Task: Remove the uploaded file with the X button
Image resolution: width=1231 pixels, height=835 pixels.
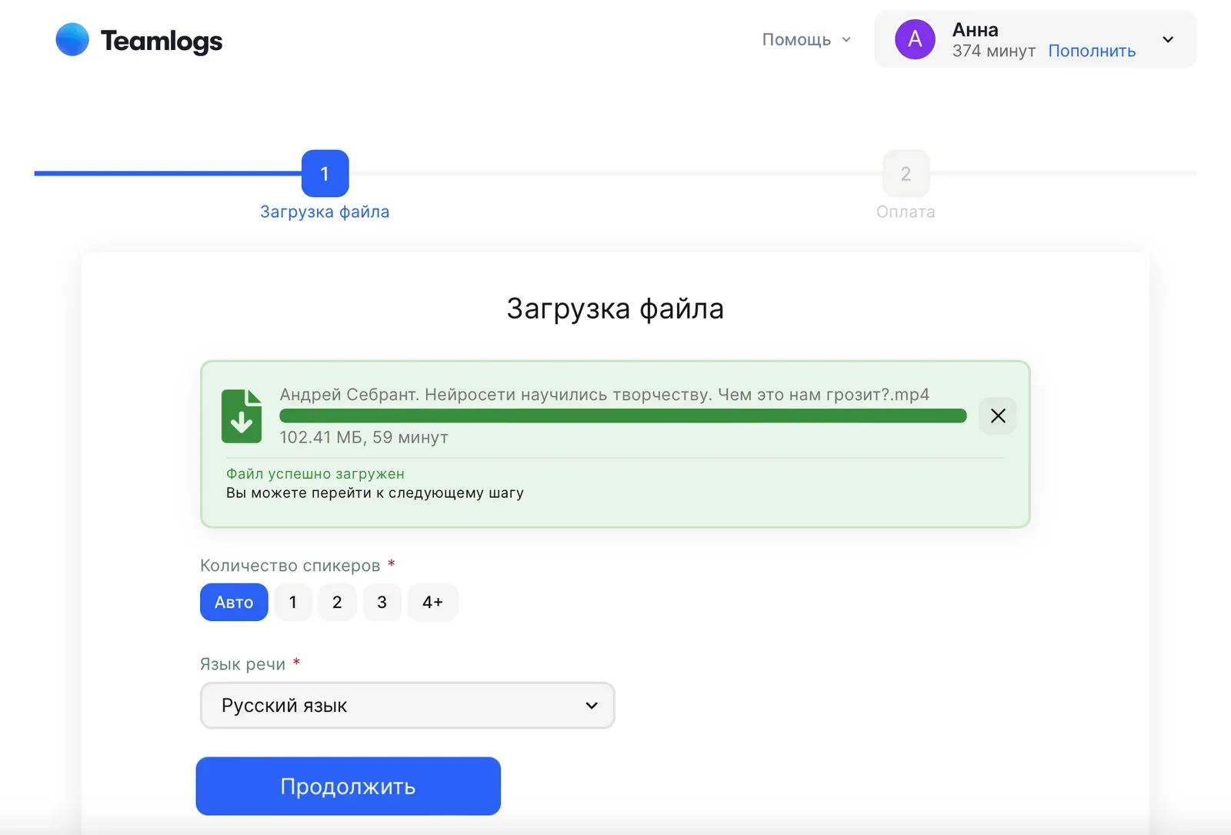Action: [x=998, y=416]
